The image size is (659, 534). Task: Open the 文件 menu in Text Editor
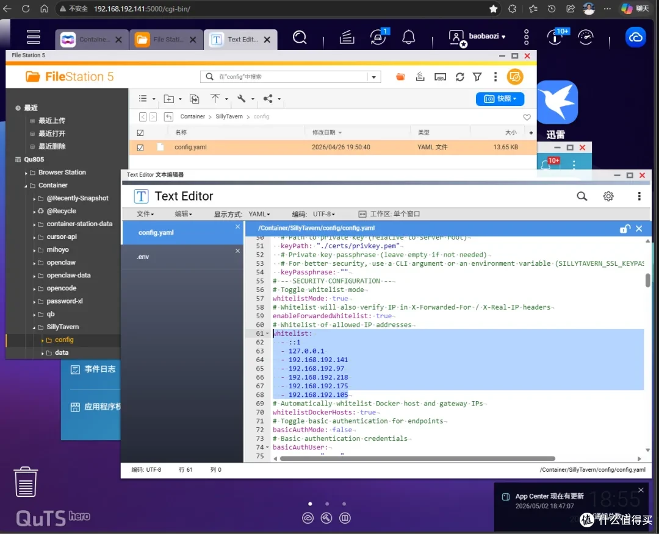pyautogui.click(x=145, y=214)
